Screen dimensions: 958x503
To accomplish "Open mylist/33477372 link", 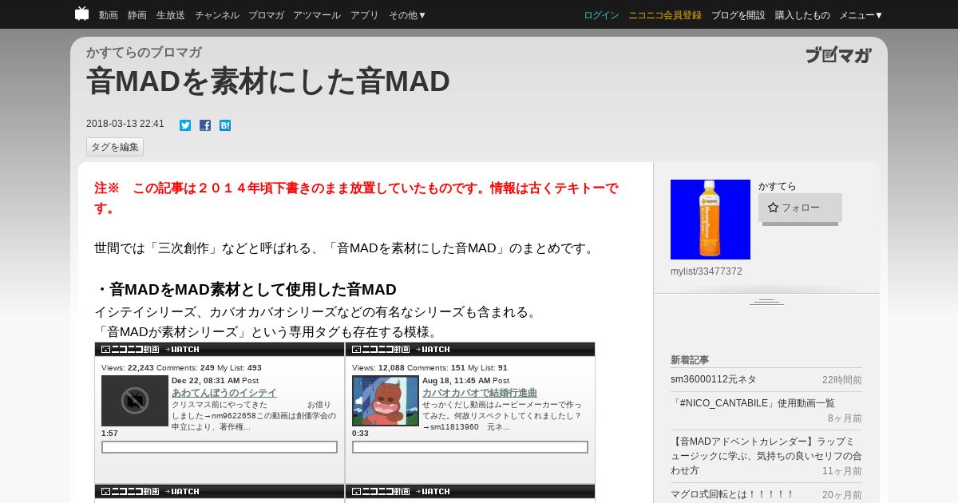I will 707,271.
